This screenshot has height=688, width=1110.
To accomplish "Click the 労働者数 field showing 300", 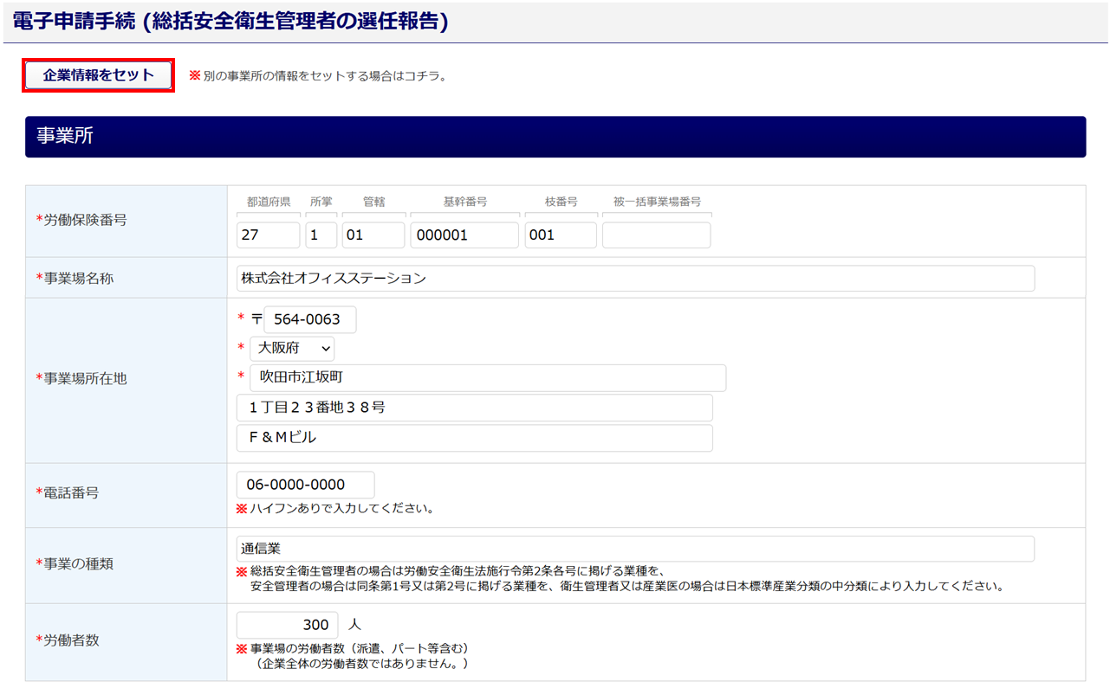I will click(x=287, y=625).
